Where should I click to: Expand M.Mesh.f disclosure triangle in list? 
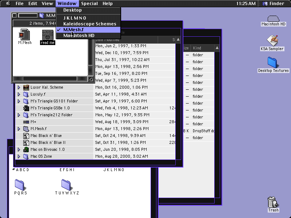pyautogui.click(x=19, y=129)
